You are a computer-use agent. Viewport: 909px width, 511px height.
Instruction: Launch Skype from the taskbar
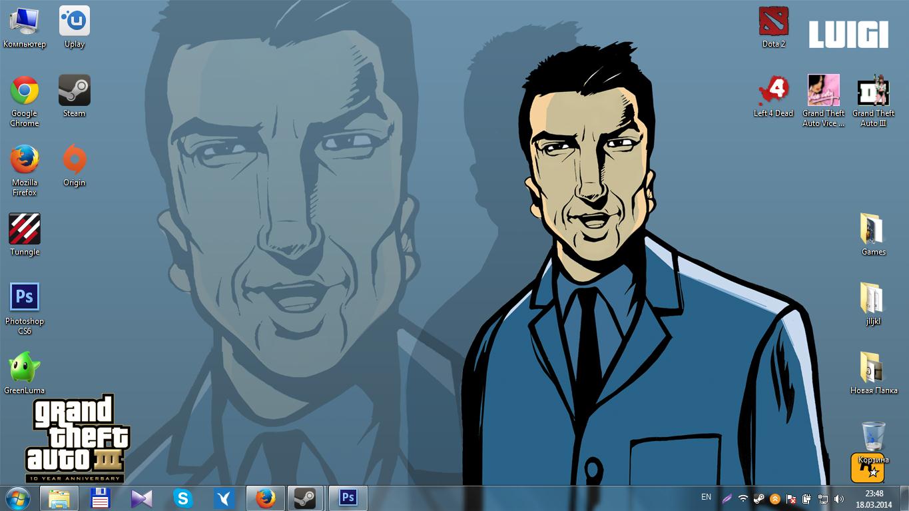(x=182, y=498)
